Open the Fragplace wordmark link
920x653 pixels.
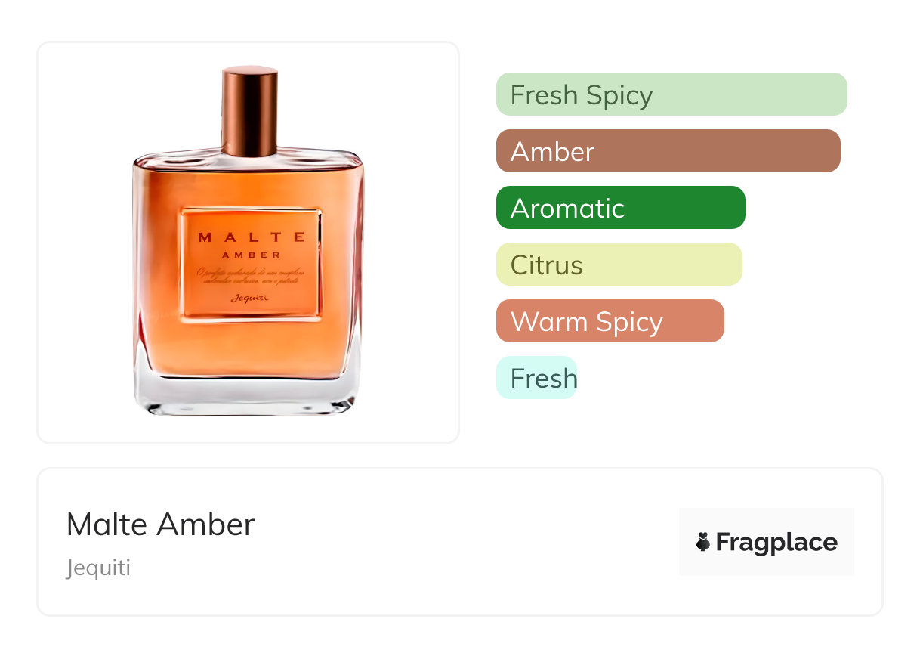776,543
